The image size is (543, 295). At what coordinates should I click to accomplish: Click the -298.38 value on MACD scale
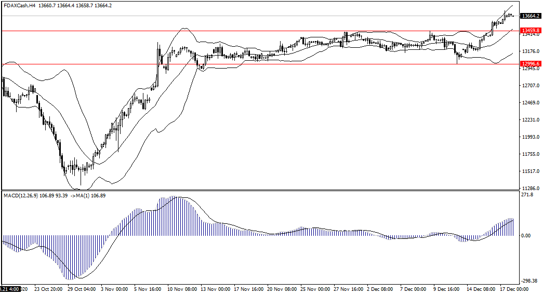point(528,280)
